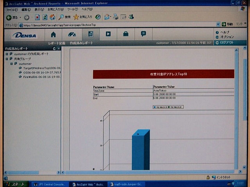Open the dashboard gauge icon
Viewport: 250px width, 187px height.
pyautogui.click(x=72, y=34)
